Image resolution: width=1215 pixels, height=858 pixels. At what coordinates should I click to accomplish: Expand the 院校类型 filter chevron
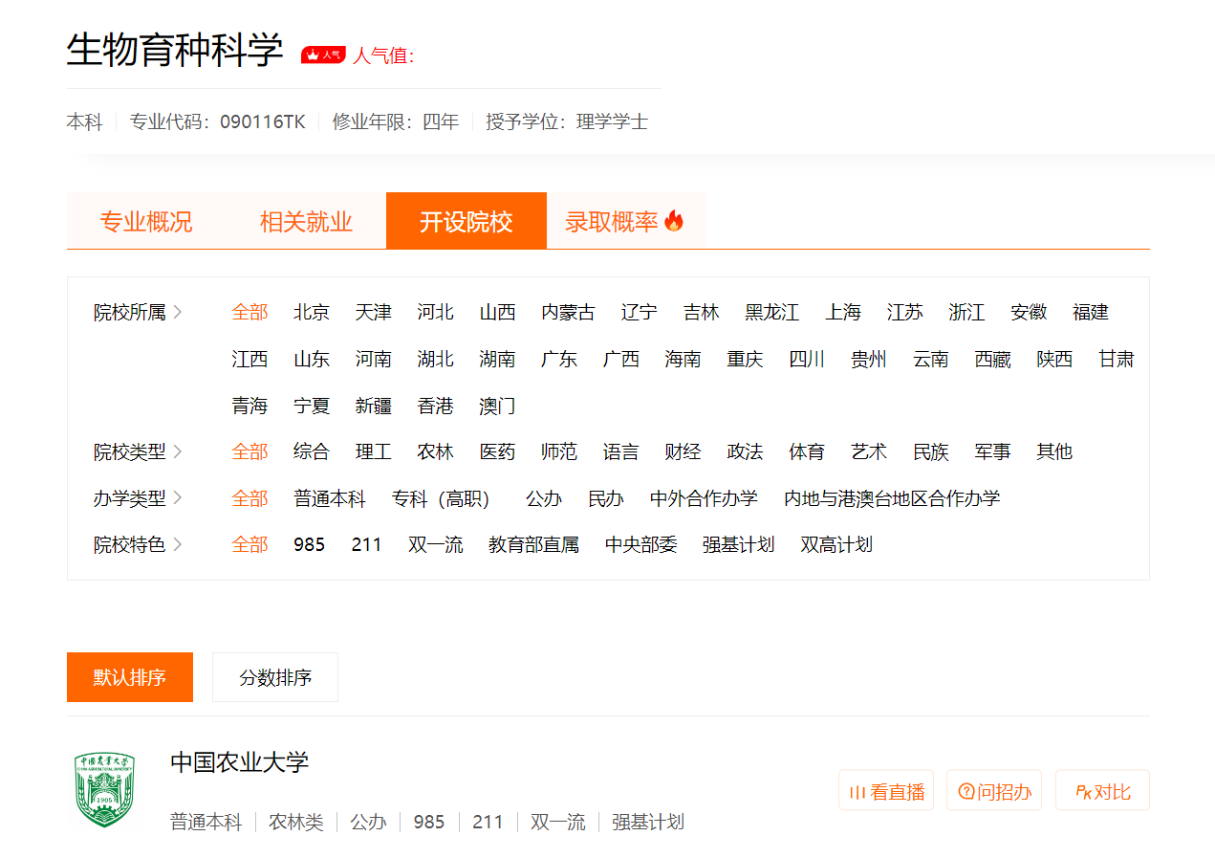(x=178, y=451)
